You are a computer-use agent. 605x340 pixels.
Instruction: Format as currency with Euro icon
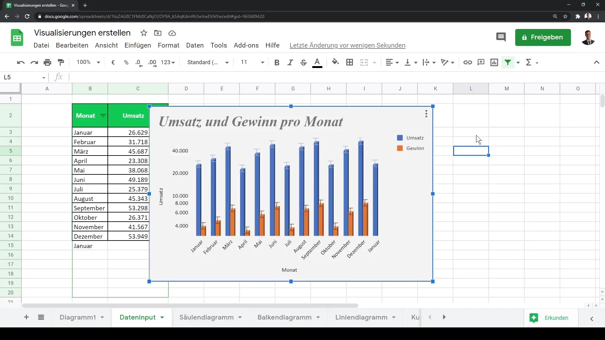tap(113, 62)
